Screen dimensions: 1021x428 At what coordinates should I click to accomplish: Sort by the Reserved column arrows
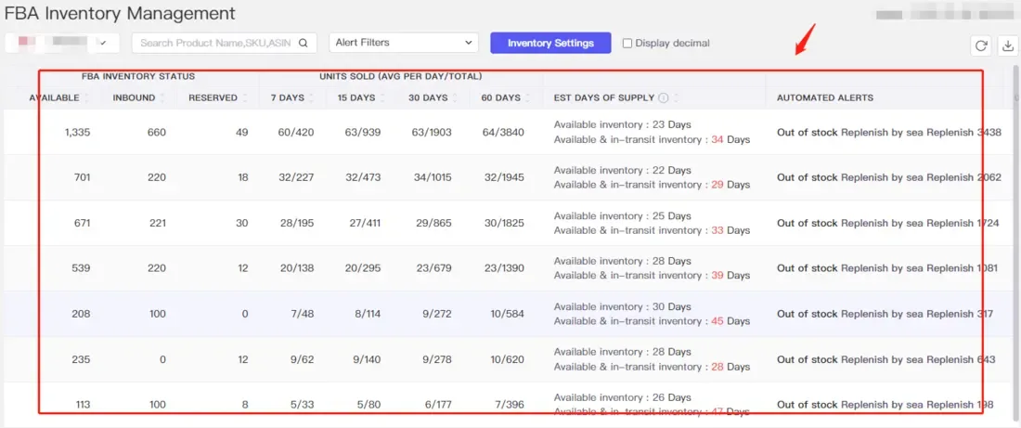pos(245,98)
